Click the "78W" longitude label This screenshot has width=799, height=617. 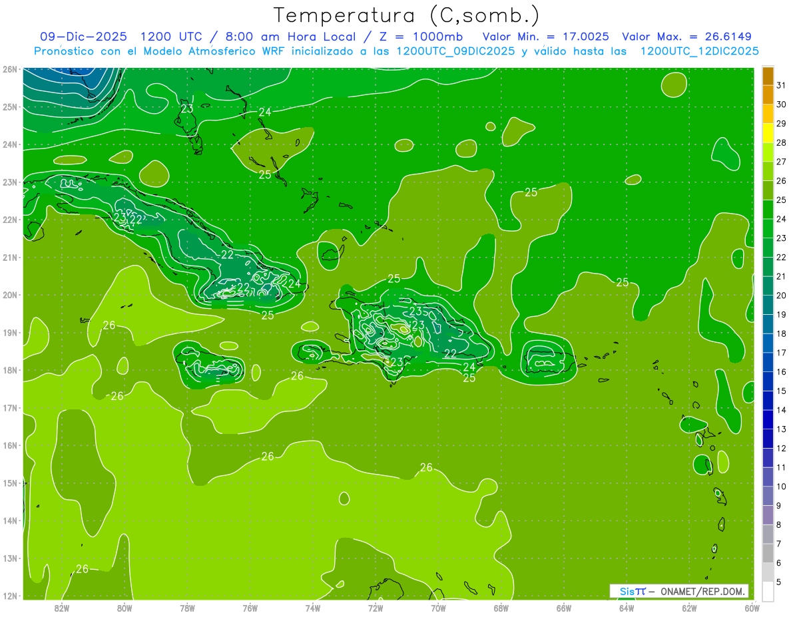(x=187, y=607)
